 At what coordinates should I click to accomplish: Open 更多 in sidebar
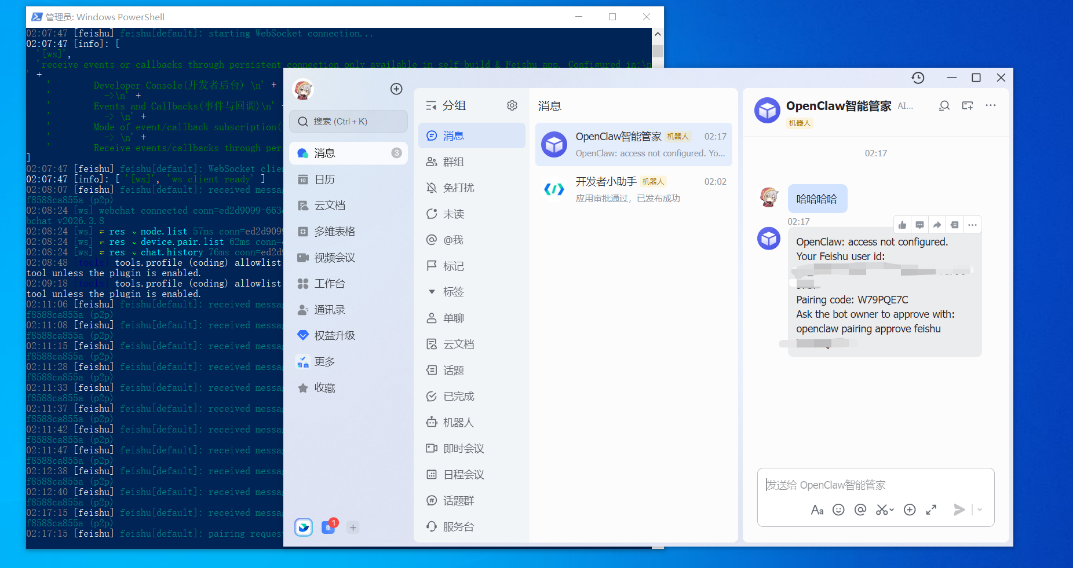pos(348,361)
